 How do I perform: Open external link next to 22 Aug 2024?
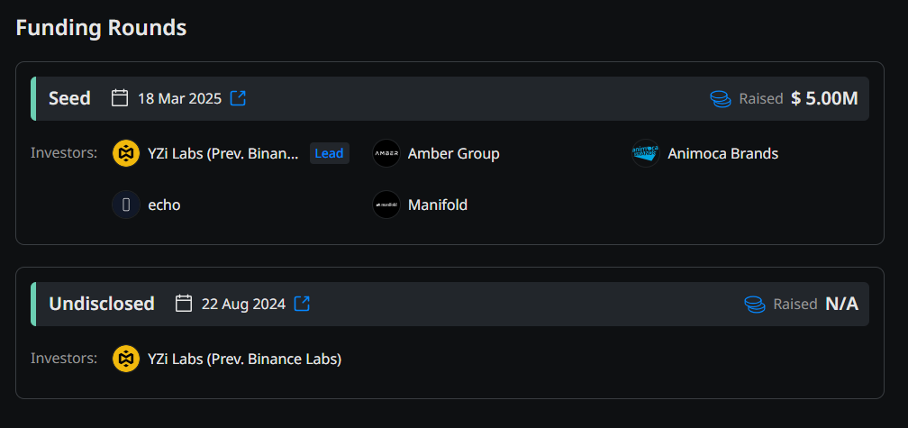pos(302,304)
